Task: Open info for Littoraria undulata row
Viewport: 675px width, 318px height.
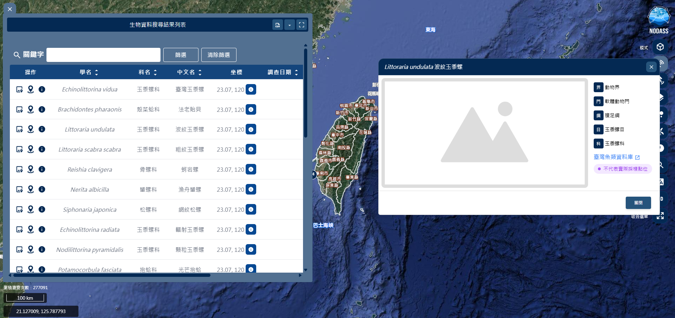Action: (x=42, y=129)
